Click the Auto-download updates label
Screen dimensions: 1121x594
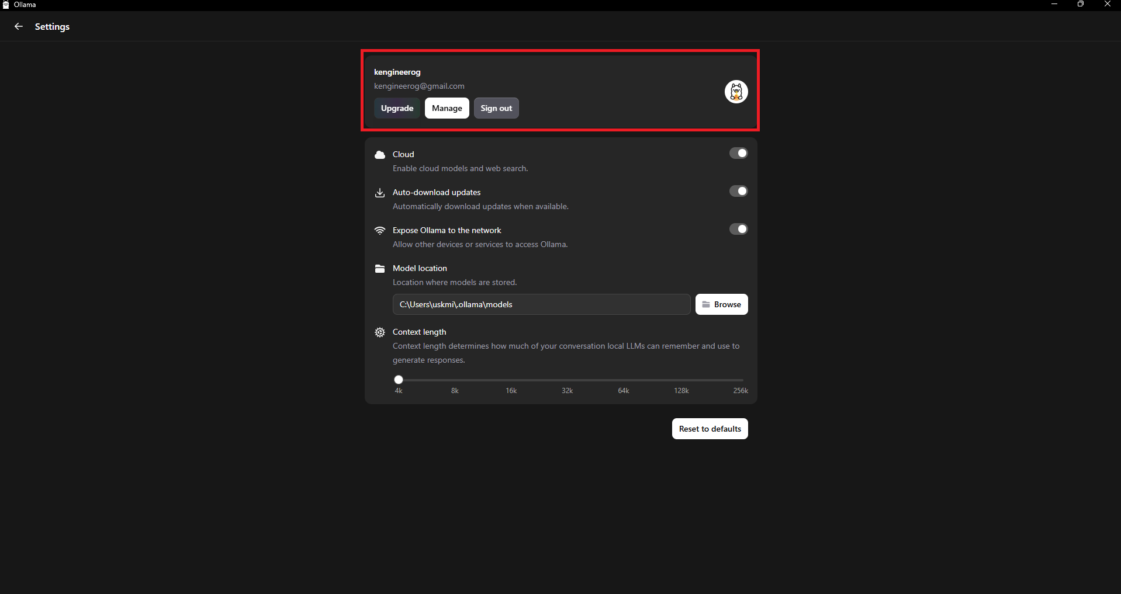coord(437,192)
